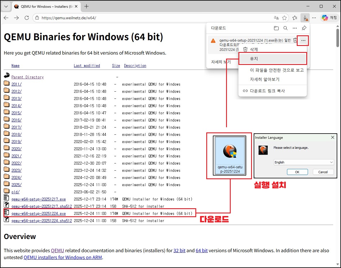The image size is (341, 268).
Task: Open the 64 bit link
Action: (x=202, y=250)
